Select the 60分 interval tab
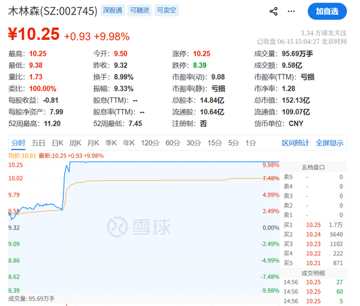Viewport: 360px width, 306px height. [173, 143]
